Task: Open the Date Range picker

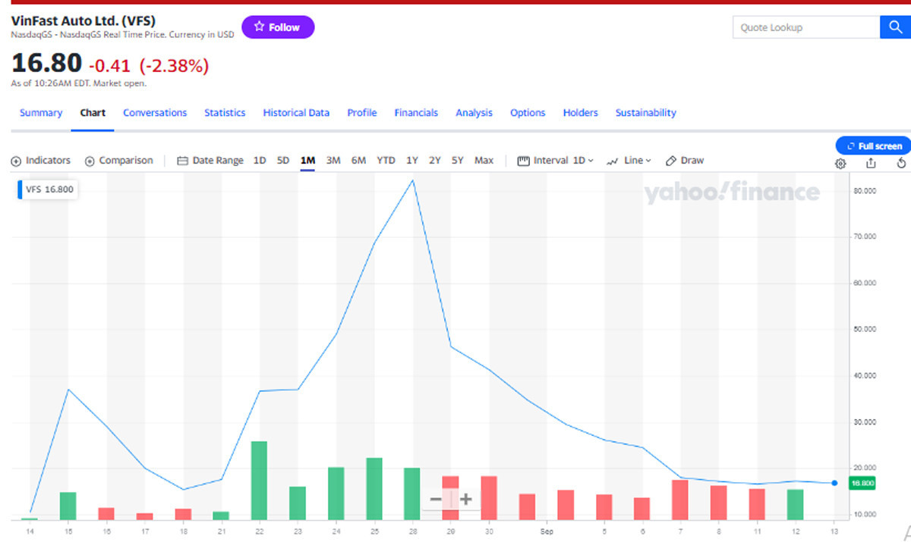Action: [210, 161]
